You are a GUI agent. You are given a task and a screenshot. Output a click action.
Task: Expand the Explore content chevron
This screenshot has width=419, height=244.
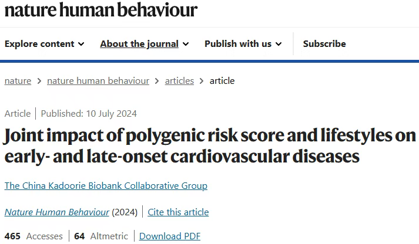[81, 44]
